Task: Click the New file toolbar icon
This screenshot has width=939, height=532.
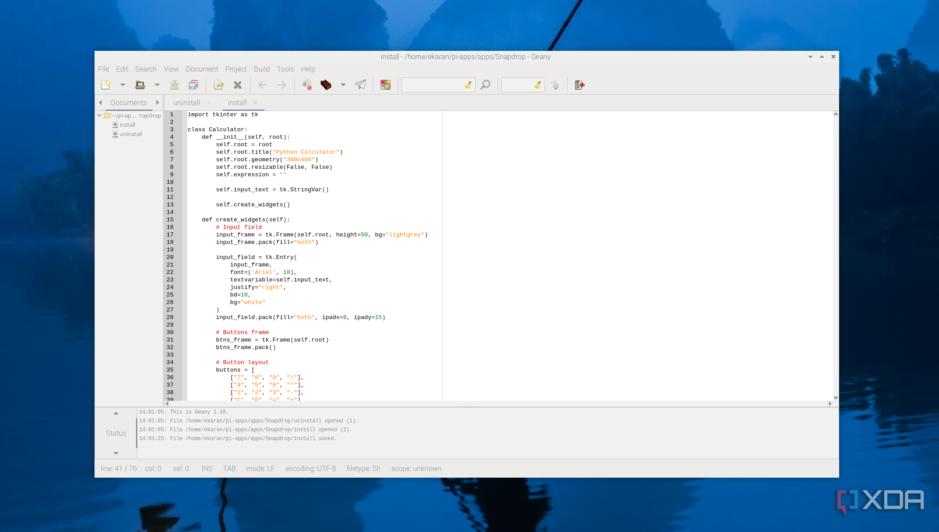Action: (x=106, y=85)
